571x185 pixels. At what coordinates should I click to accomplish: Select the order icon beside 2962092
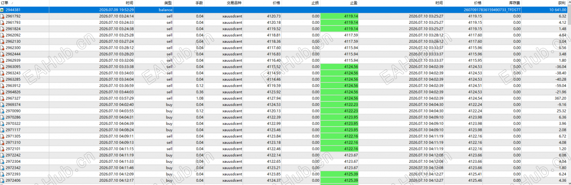click(x=2, y=35)
